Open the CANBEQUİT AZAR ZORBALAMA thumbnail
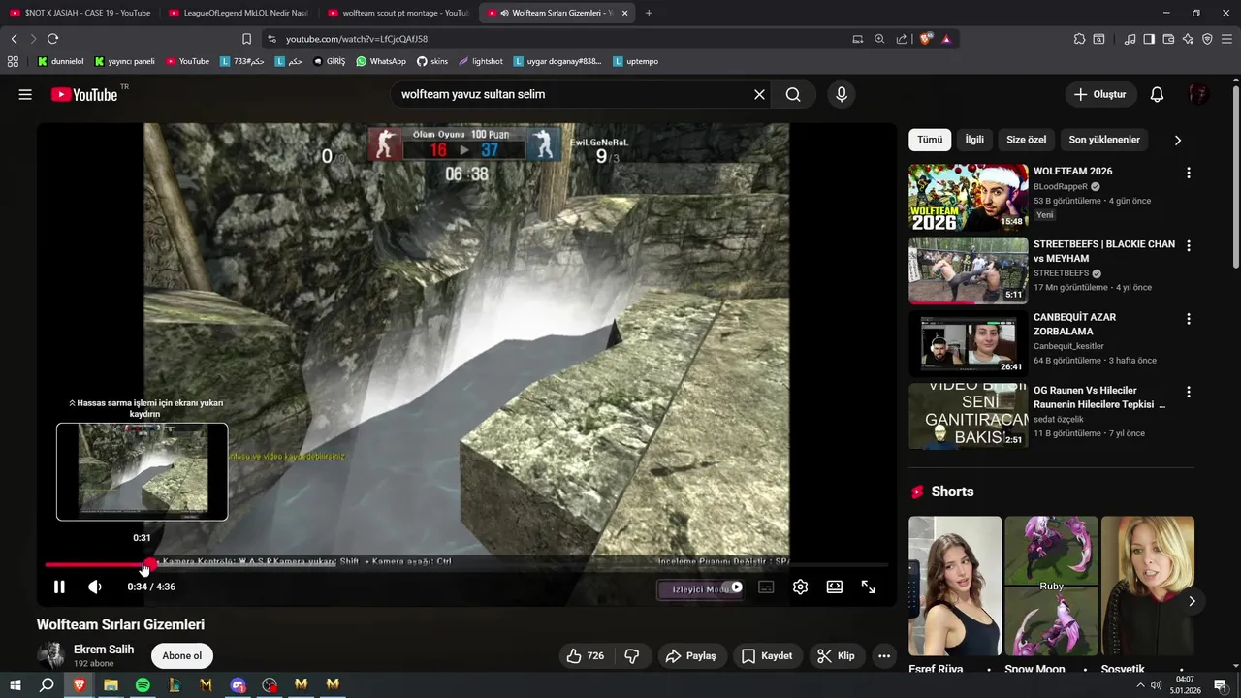 [x=968, y=343]
